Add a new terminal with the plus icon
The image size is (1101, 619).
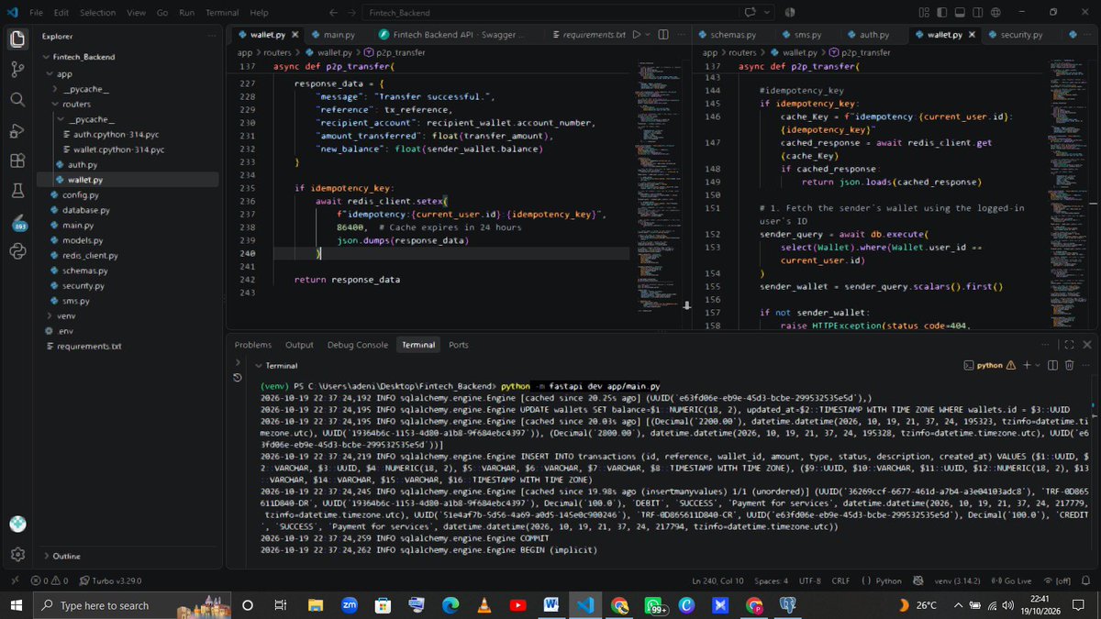(x=1027, y=365)
